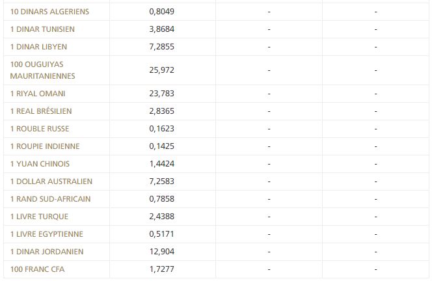Image resolution: width=432 pixels, height=281 pixels.
Task: Select the 12,904 Jordanian dinar rate cell
Action: [162, 252]
